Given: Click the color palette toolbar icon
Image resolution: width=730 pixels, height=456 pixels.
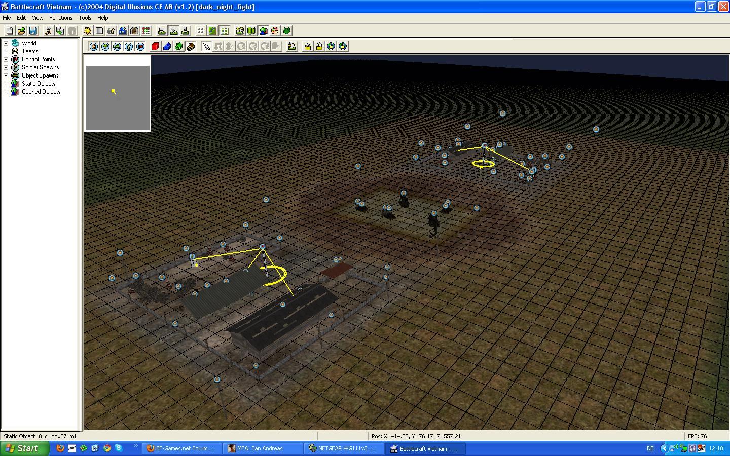Looking at the screenshot, I should pos(275,31).
